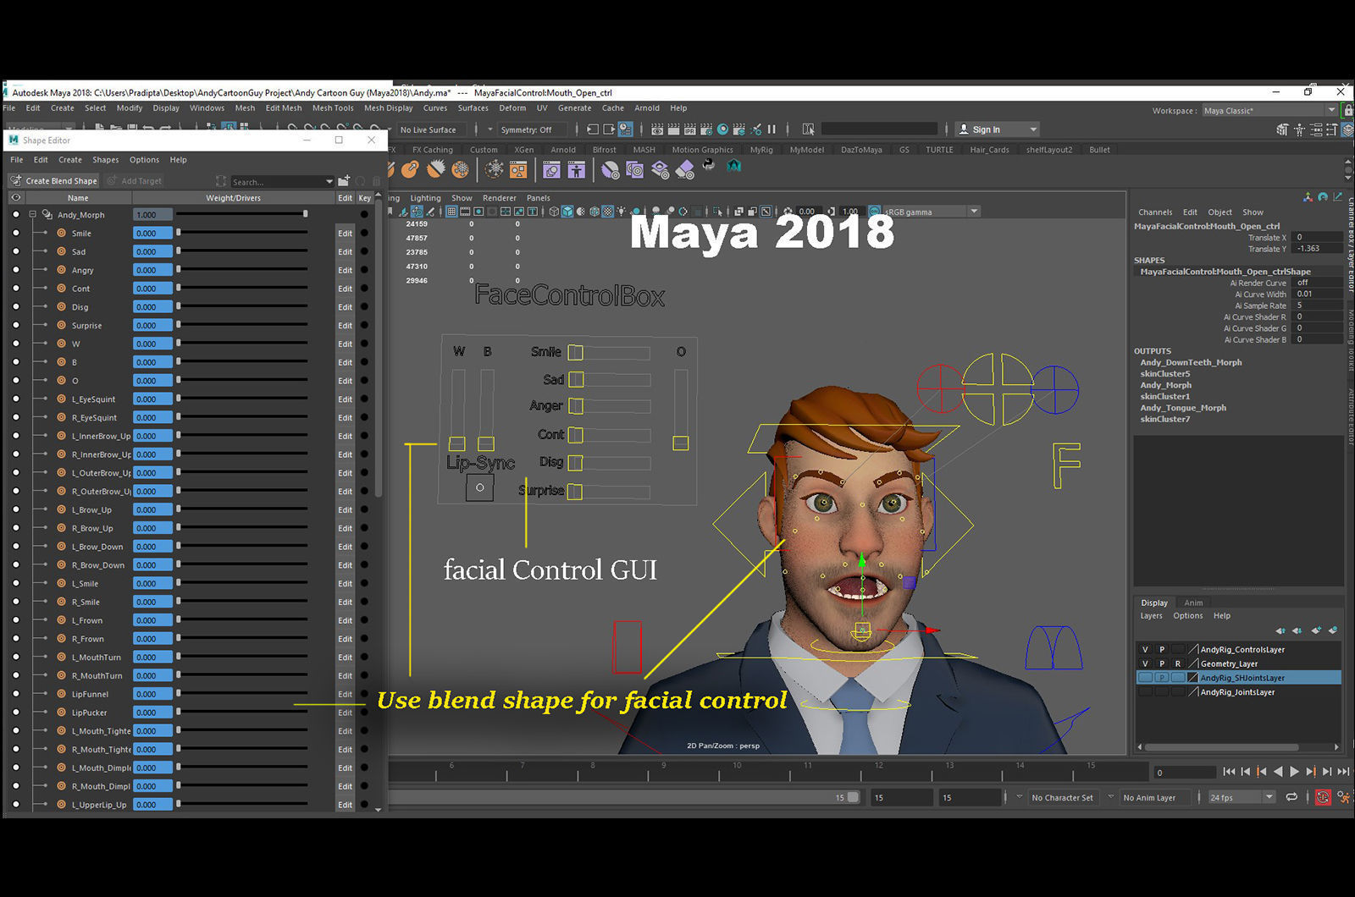
Task: Open the Workspace Maya Classic dropdown
Action: 1269,110
